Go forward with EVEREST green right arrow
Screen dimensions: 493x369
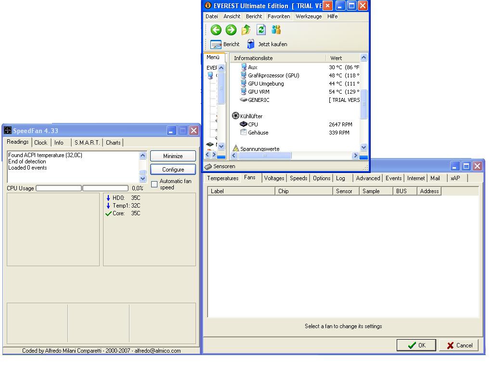point(231,30)
